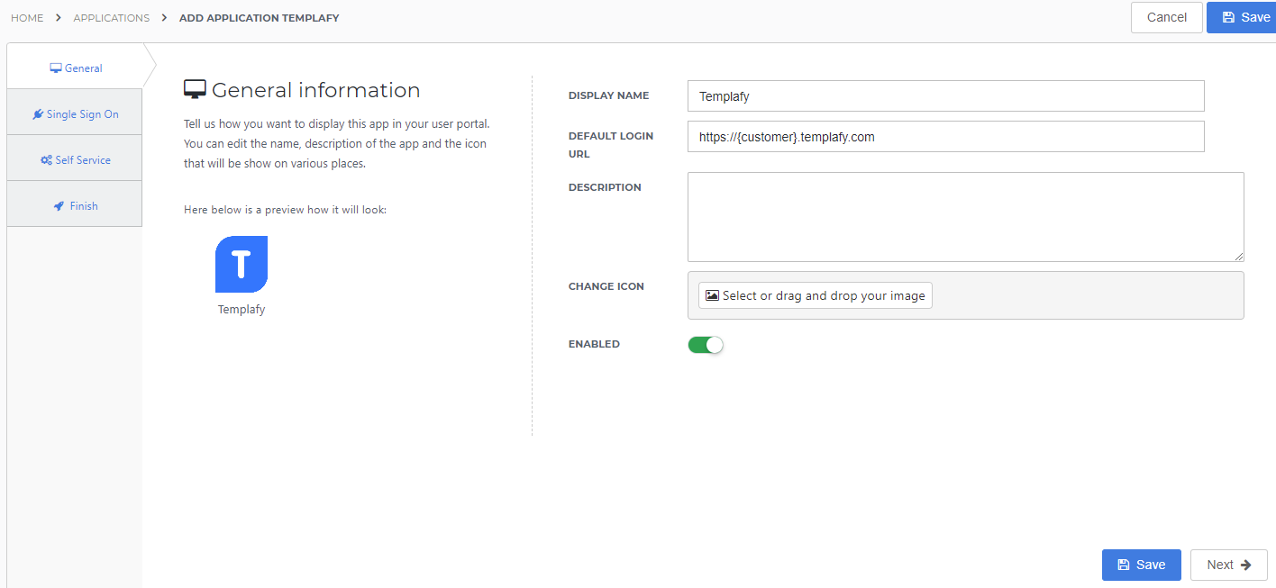Go to the Self Service tab
This screenshot has height=588, width=1276.
pos(75,160)
